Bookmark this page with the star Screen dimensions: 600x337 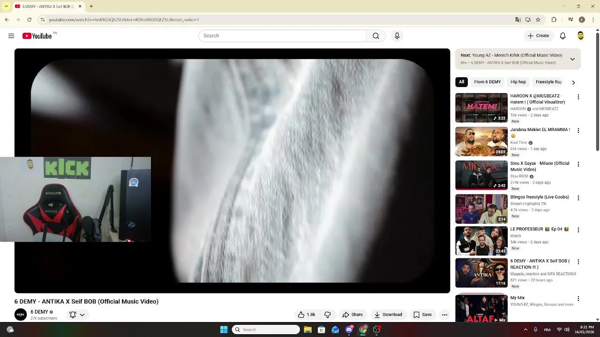538,20
